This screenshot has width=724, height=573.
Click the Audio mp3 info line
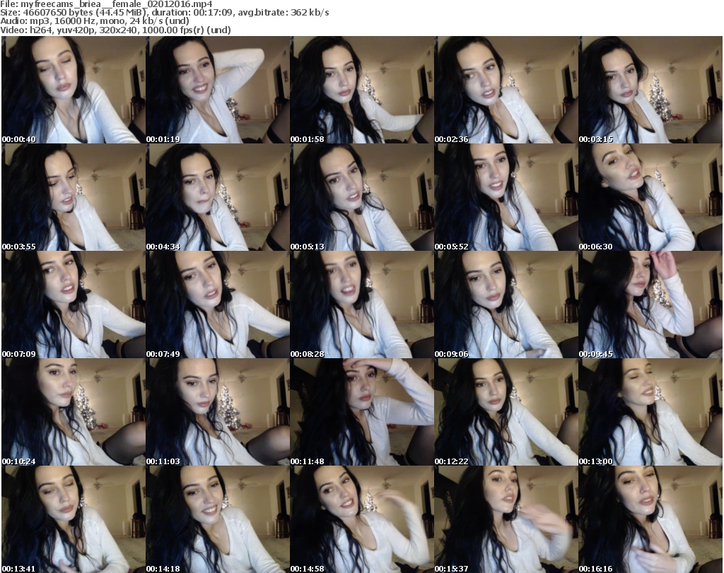click(95, 21)
